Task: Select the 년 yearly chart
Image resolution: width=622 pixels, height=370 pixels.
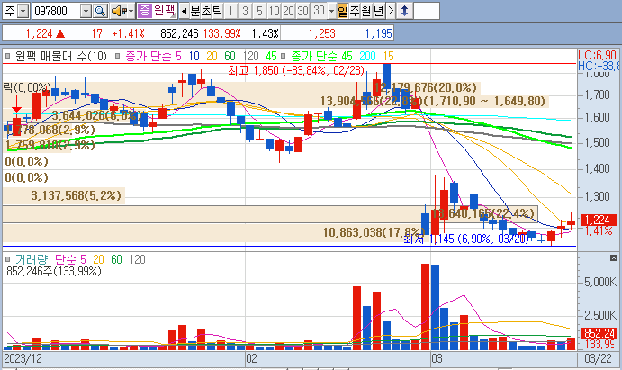Action: click(x=378, y=11)
